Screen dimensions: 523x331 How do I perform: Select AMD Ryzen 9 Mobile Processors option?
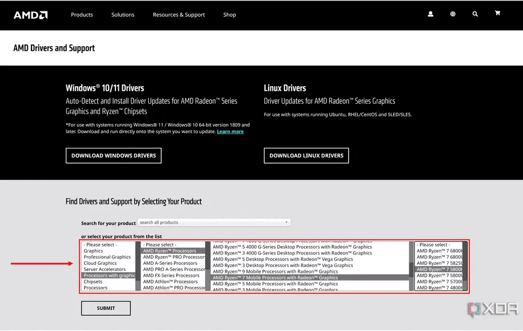coord(275,272)
